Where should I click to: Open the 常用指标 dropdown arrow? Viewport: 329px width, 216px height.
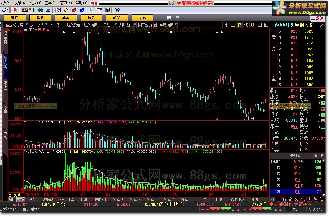176,25
